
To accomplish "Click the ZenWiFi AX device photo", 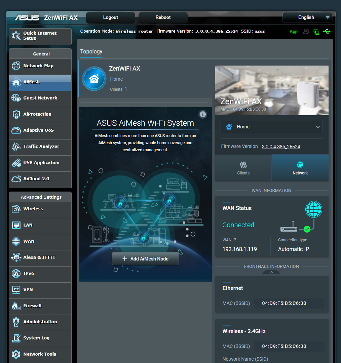I will click(x=272, y=90).
